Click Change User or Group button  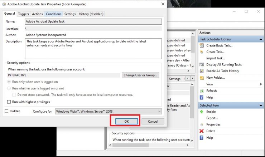point(140,75)
